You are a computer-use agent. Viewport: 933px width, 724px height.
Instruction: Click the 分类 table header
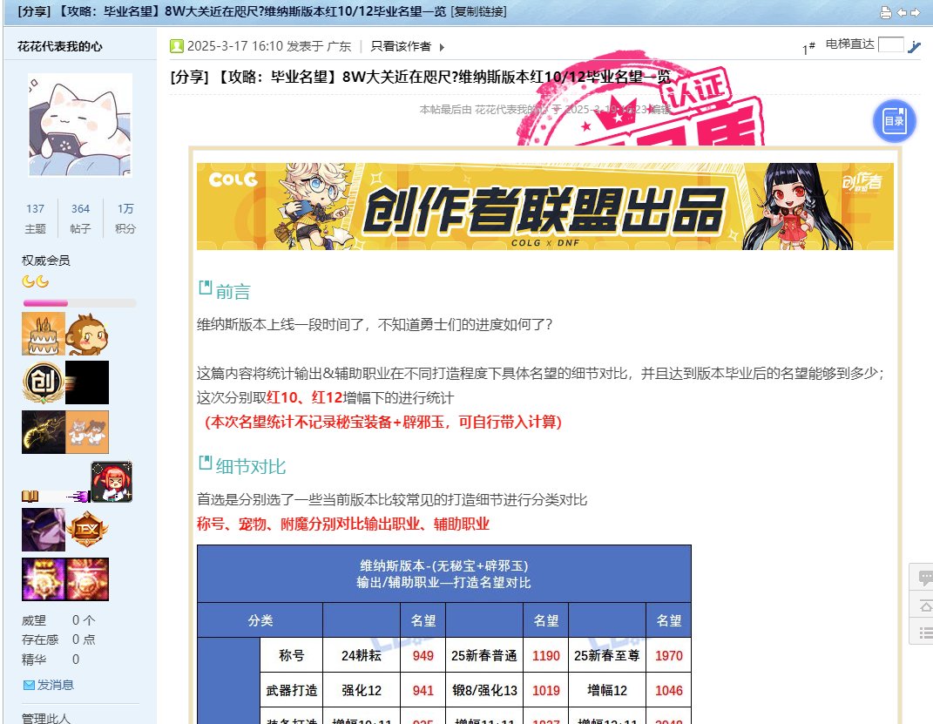260,620
